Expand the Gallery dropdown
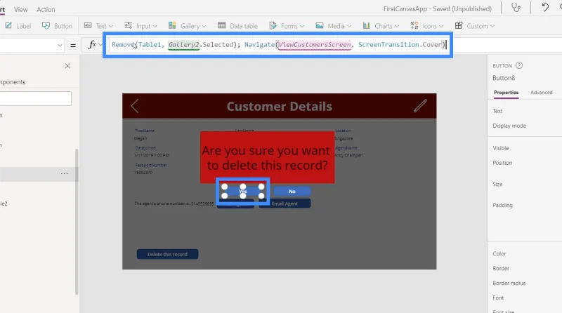The height and width of the screenshot is (313, 562). (x=187, y=26)
